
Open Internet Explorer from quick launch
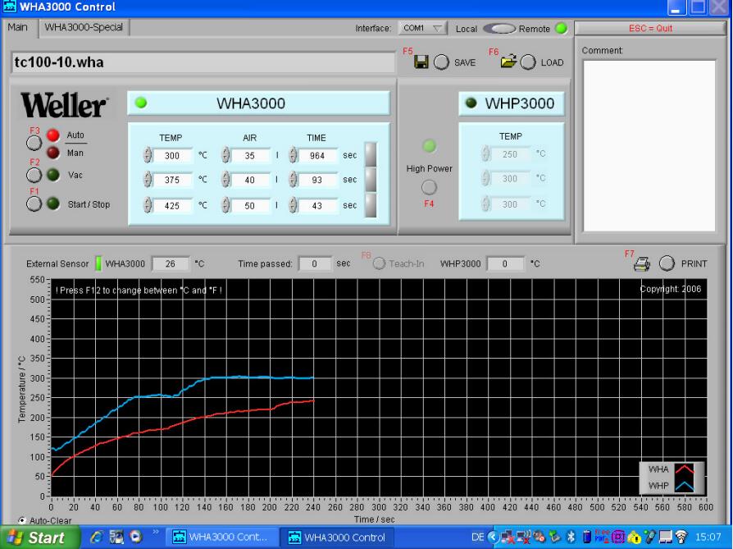click(97, 537)
